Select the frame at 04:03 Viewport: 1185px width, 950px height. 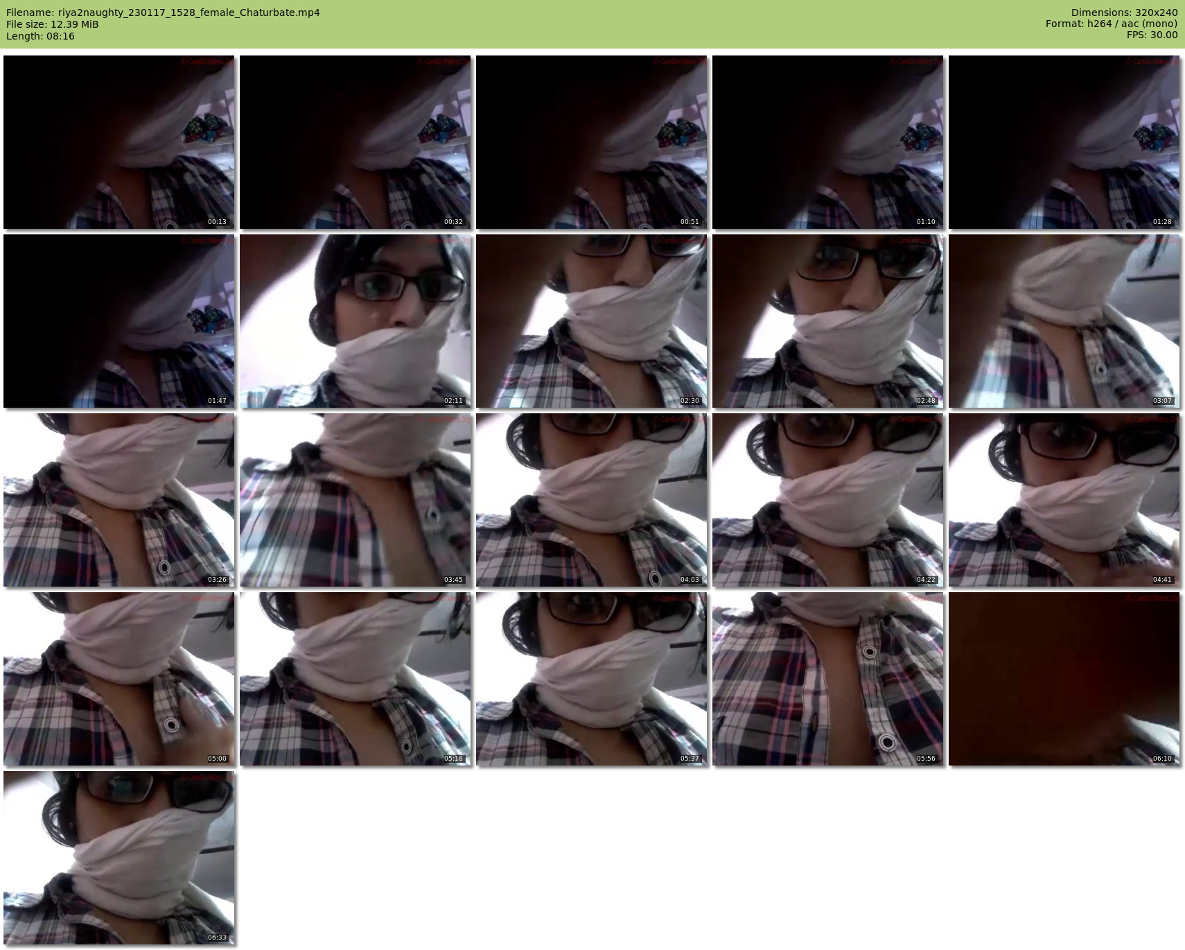point(591,500)
